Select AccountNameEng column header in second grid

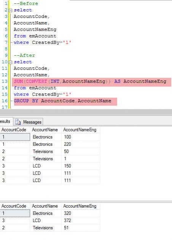pyautogui.click(x=81, y=206)
